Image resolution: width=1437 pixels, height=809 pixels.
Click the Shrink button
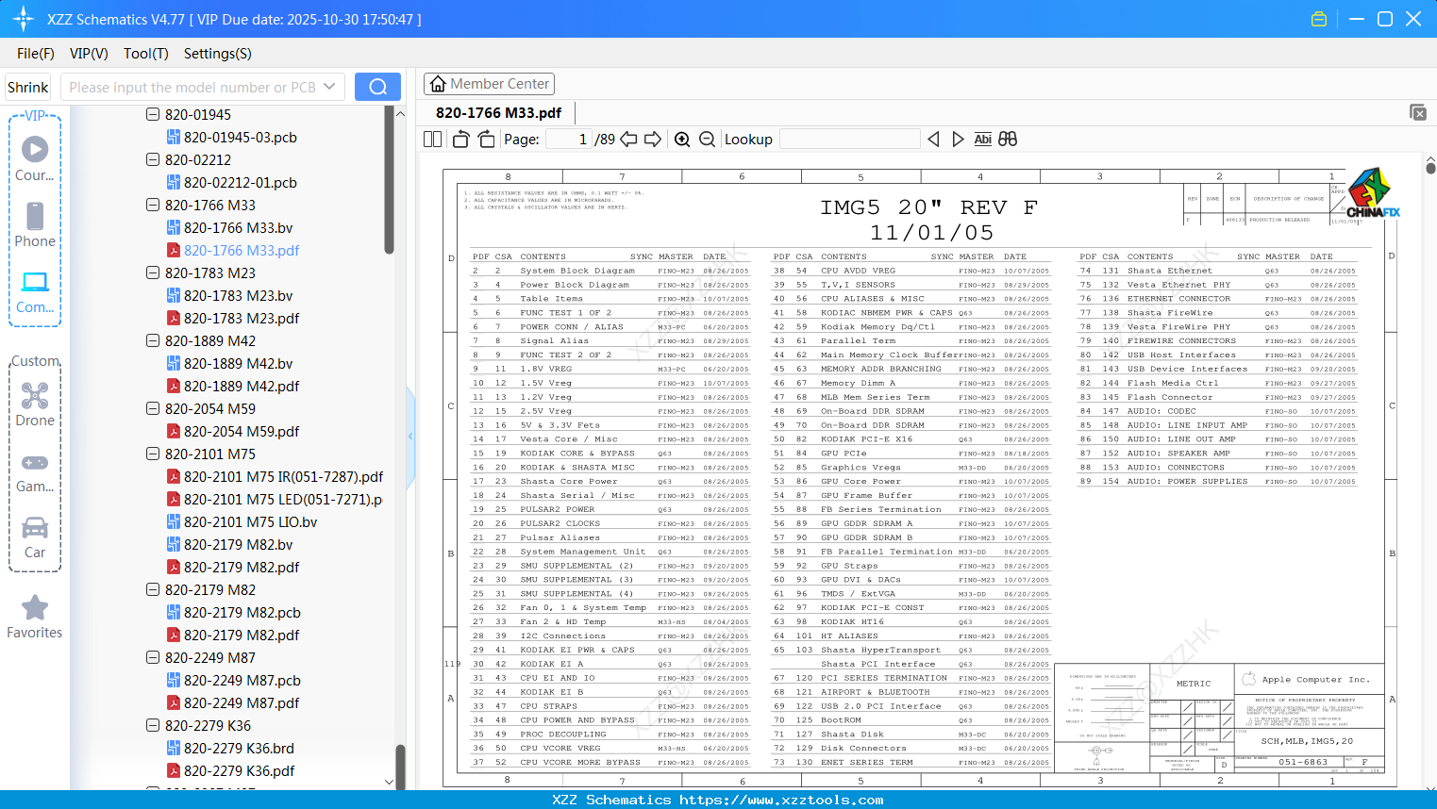click(27, 87)
